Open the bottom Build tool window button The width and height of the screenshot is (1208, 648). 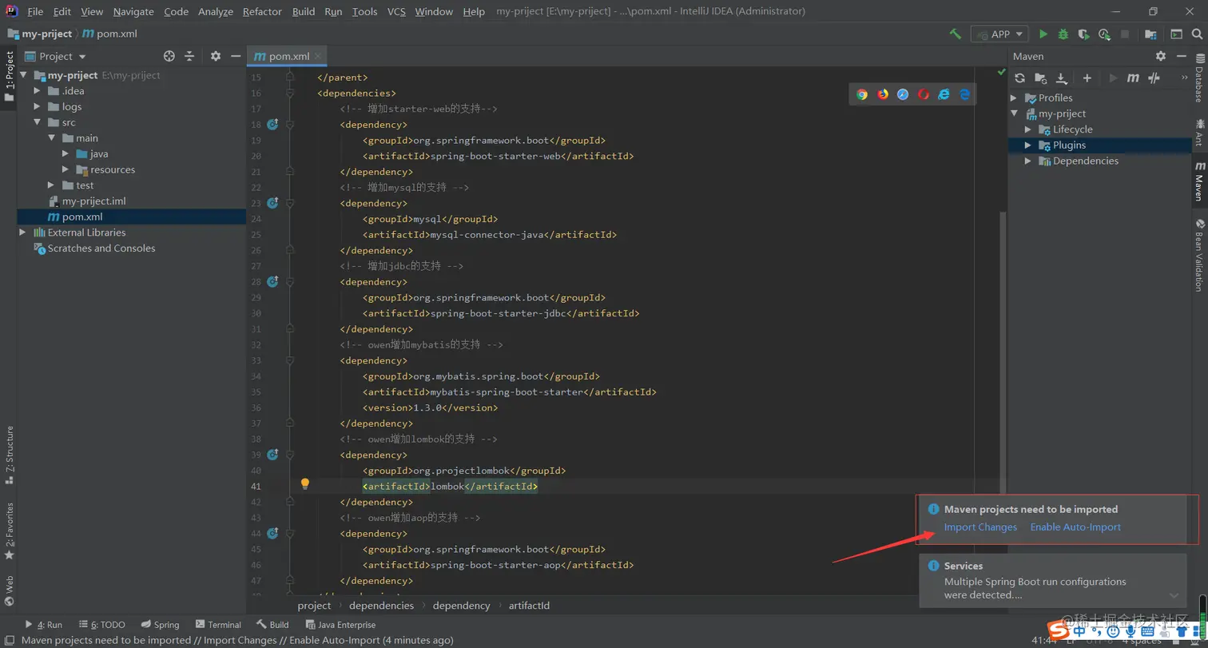pyautogui.click(x=273, y=625)
